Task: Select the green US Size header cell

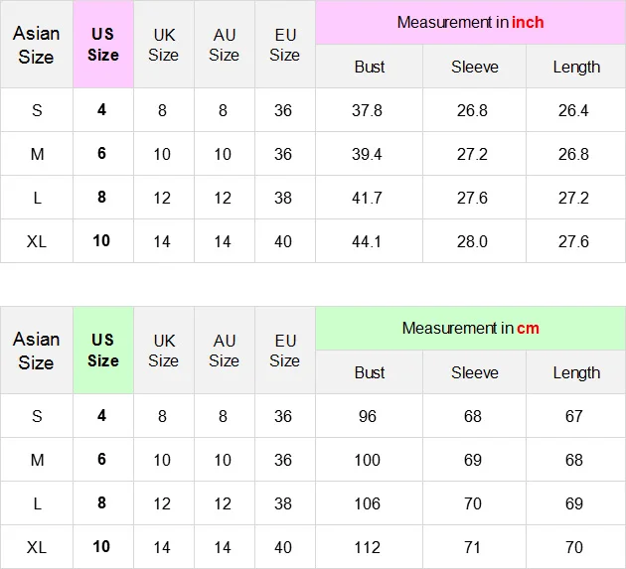Action: [x=103, y=351]
